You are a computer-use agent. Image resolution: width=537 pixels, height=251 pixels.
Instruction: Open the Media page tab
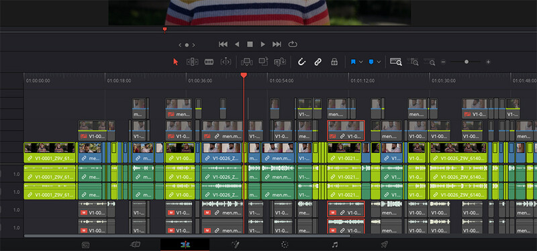pyautogui.click(x=86, y=245)
